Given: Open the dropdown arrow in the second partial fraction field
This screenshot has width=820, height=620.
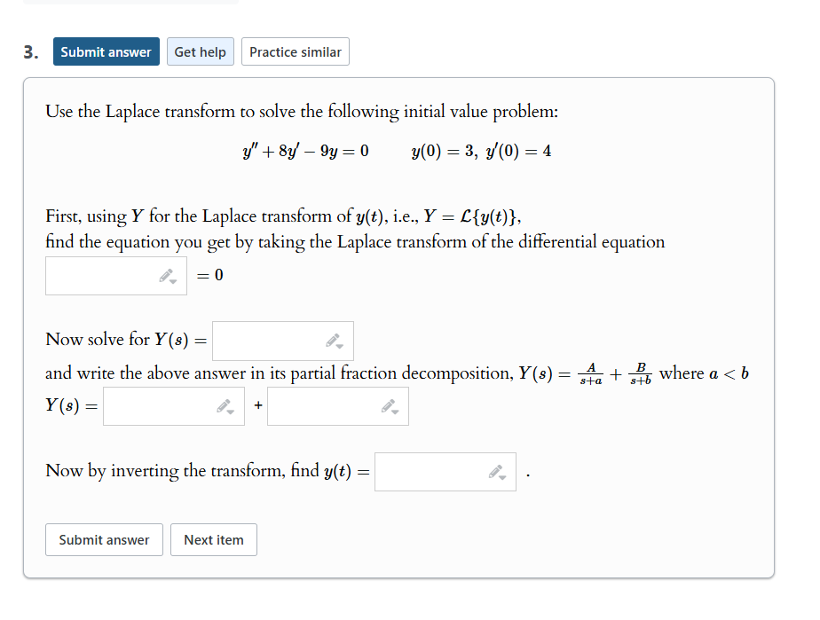Looking at the screenshot, I should click(x=396, y=412).
